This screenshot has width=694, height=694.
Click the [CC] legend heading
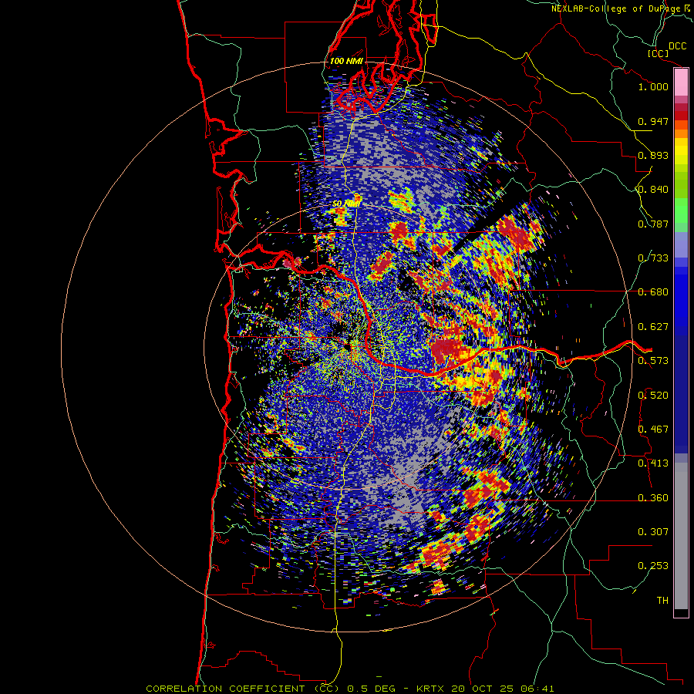[658, 53]
